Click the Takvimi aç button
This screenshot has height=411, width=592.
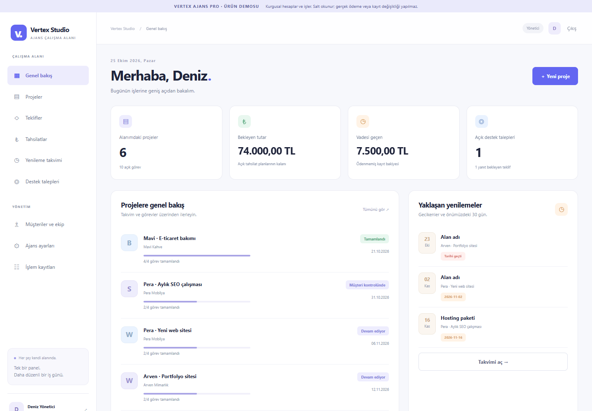pos(493,362)
